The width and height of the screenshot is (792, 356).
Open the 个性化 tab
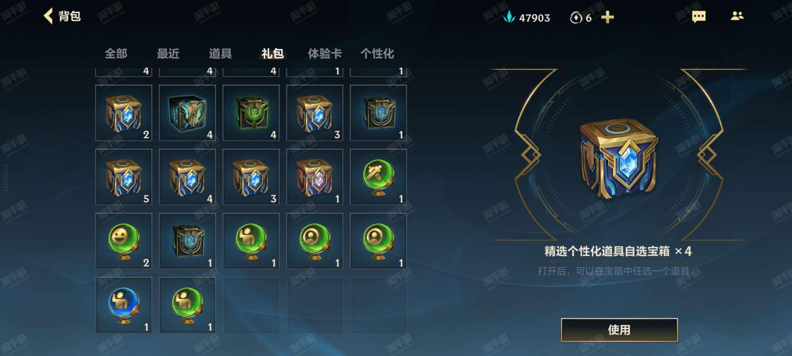tap(377, 53)
